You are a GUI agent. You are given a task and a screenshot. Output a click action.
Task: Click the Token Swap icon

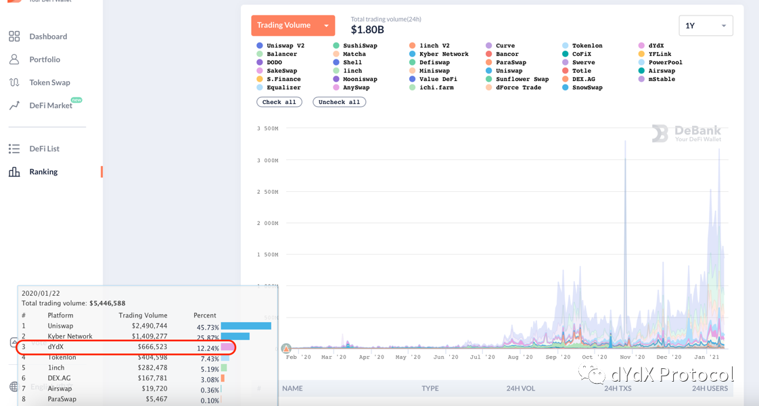pyautogui.click(x=14, y=82)
